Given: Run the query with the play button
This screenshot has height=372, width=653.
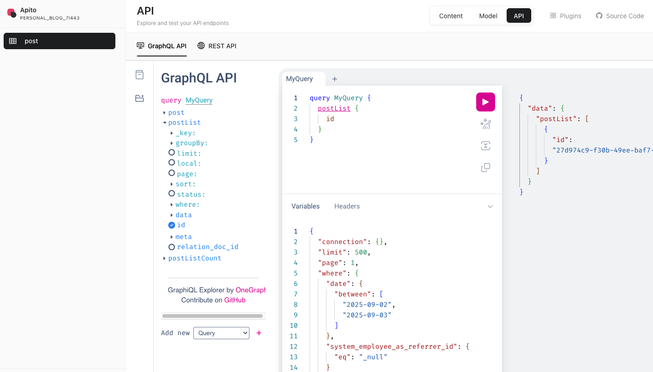Looking at the screenshot, I should [485, 102].
